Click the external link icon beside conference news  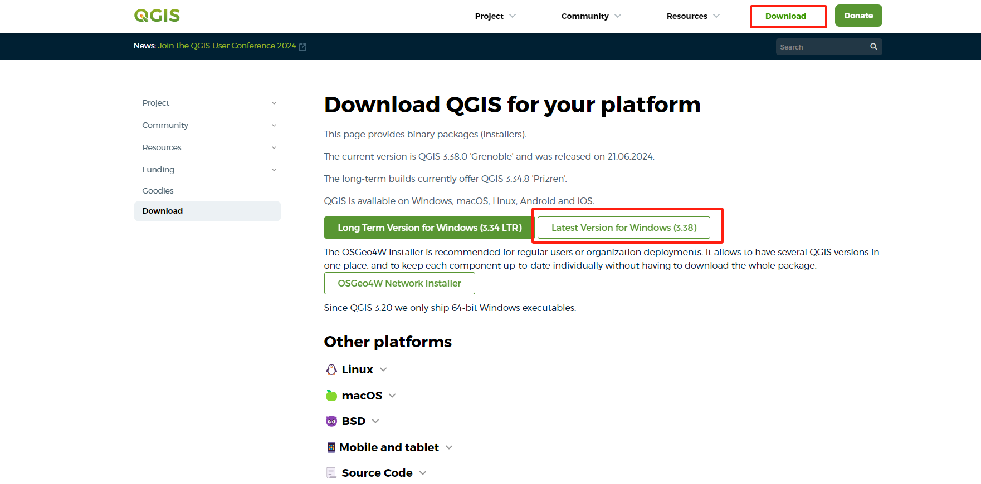(x=302, y=47)
